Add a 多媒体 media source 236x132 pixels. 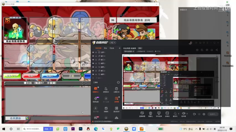(167, 114)
